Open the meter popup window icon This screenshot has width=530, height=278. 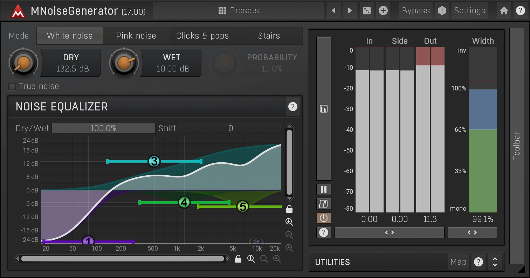(324, 204)
